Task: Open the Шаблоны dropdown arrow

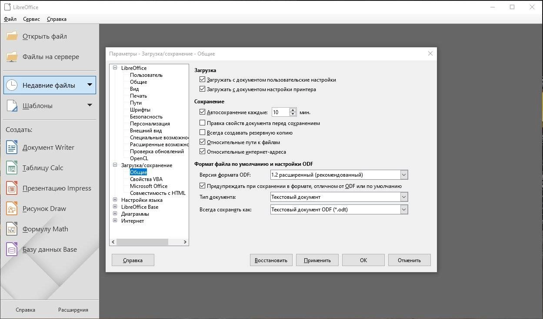Action: (90, 105)
